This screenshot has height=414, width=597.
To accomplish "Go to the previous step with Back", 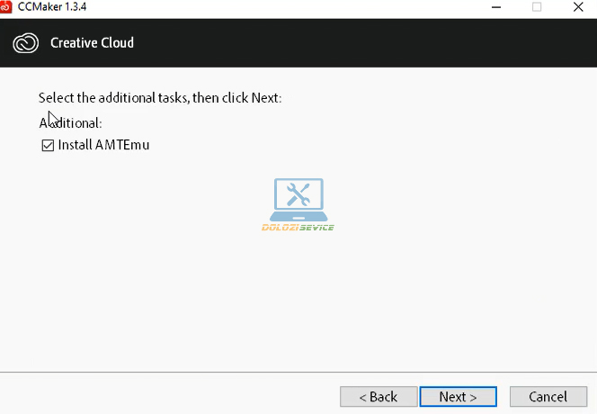I will click(x=379, y=397).
